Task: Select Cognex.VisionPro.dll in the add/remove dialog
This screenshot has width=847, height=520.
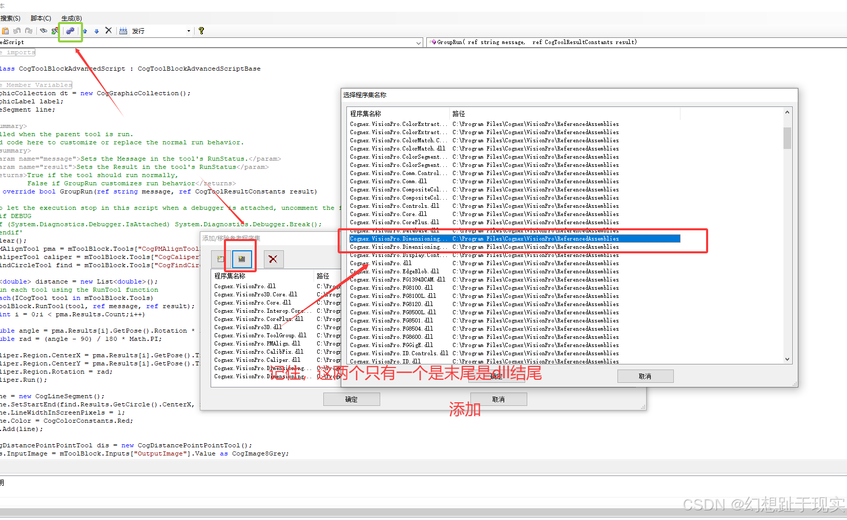Action: click(277, 286)
